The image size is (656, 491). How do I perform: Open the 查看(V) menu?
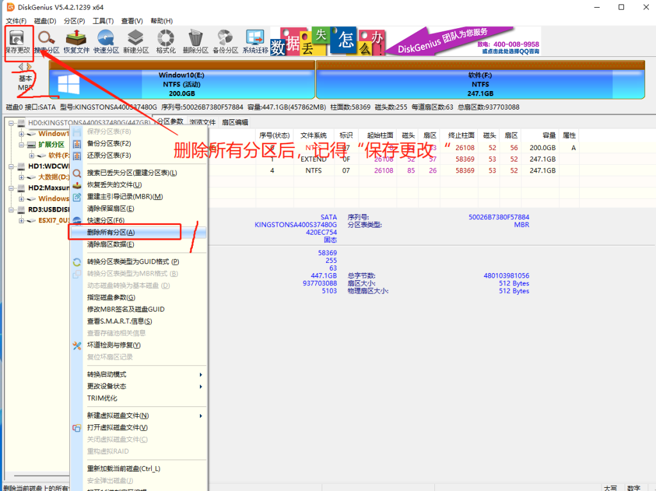(x=132, y=21)
